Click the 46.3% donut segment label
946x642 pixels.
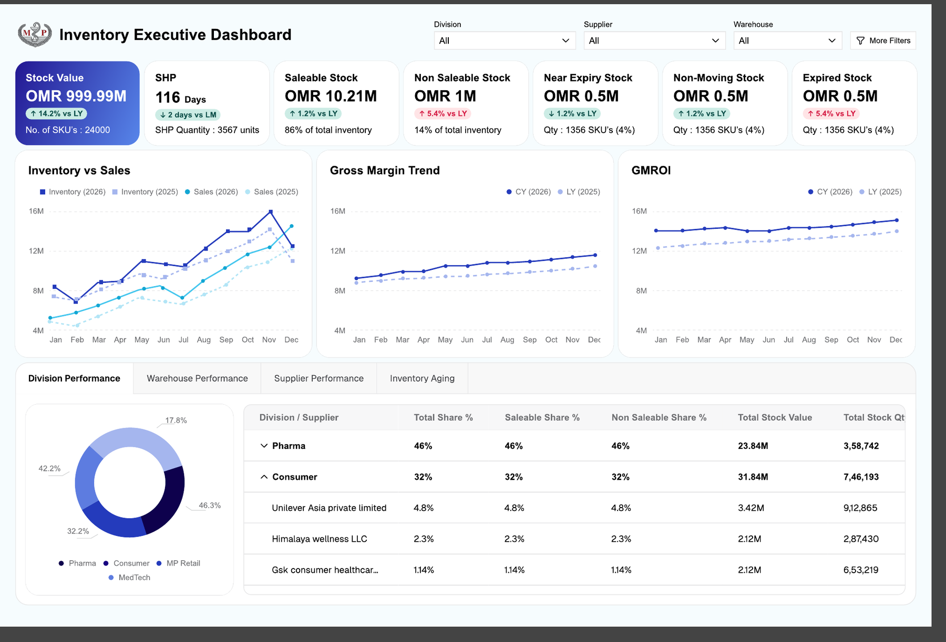pyautogui.click(x=210, y=506)
